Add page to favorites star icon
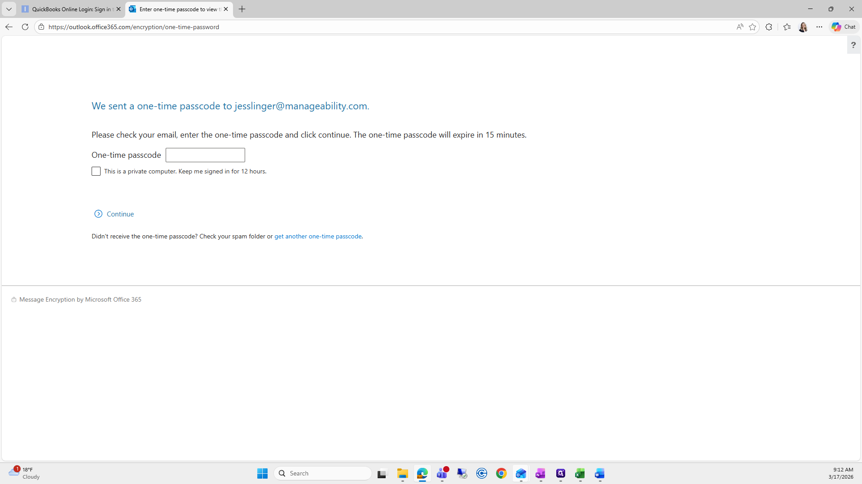Viewport: 862px width, 484px height. 752,27
